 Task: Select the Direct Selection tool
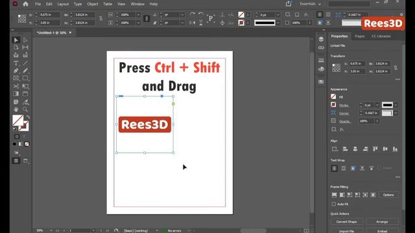click(x=25, y=40)
